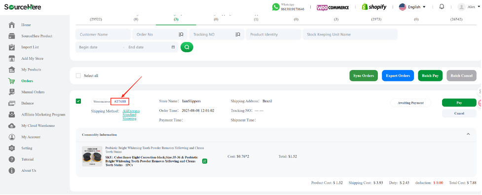The image size is (482, 195).
Task: Click the Tutorial question mark icon
Action: [x=12, y=159]
